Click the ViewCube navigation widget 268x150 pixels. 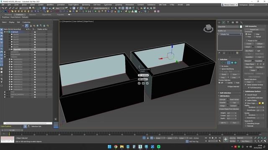(209, 28)
